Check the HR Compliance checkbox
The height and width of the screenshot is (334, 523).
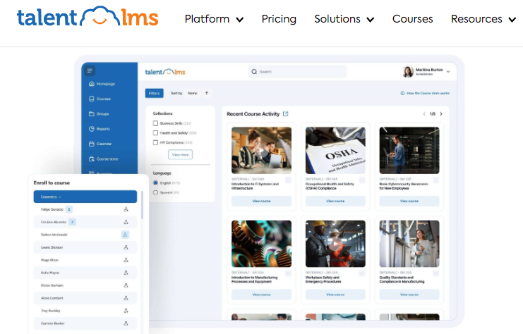coord(155,142)
